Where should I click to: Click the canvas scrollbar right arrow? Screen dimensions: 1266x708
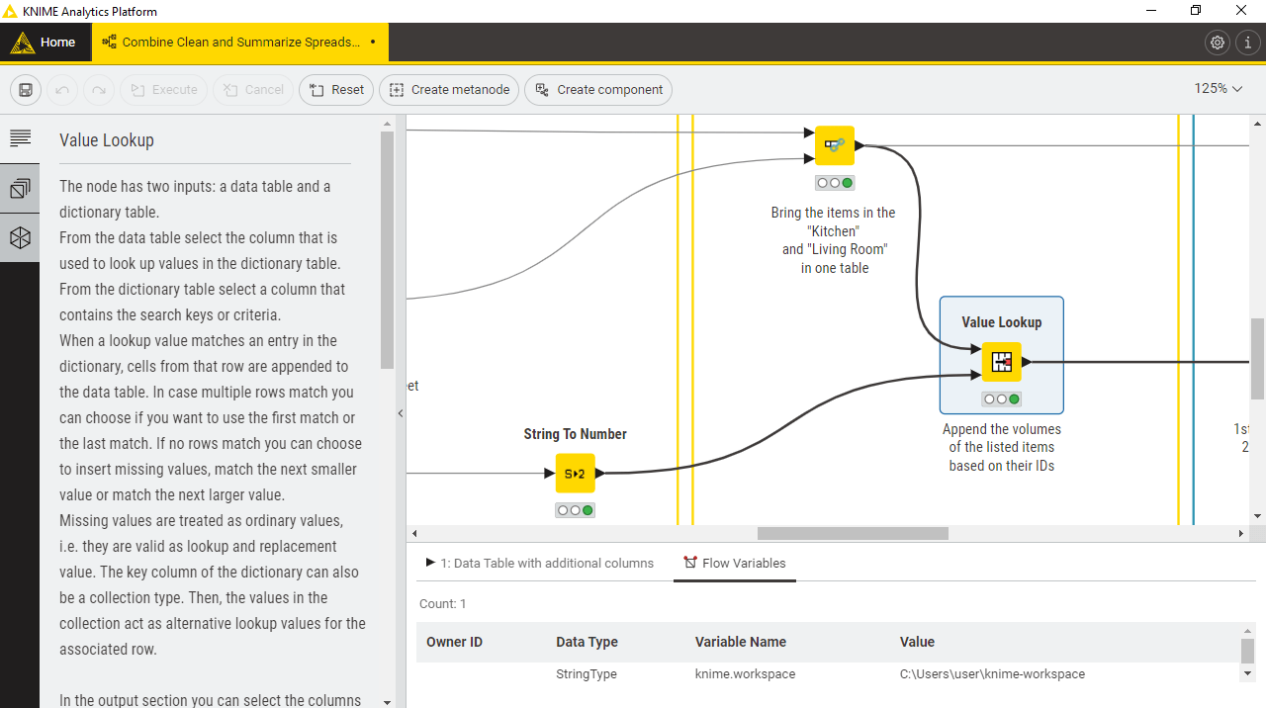1241,533
